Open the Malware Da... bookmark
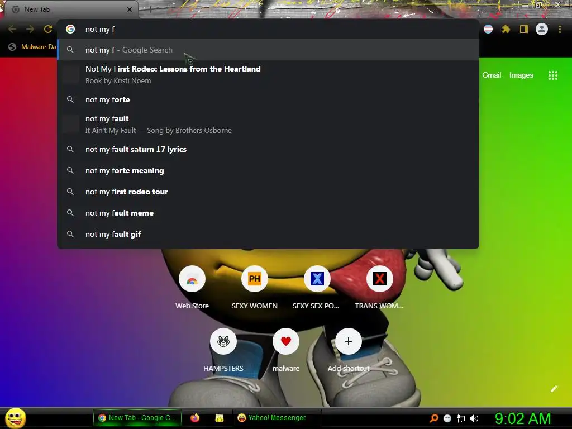Screen dimensions: 572x429 click(x=33, y=47)
